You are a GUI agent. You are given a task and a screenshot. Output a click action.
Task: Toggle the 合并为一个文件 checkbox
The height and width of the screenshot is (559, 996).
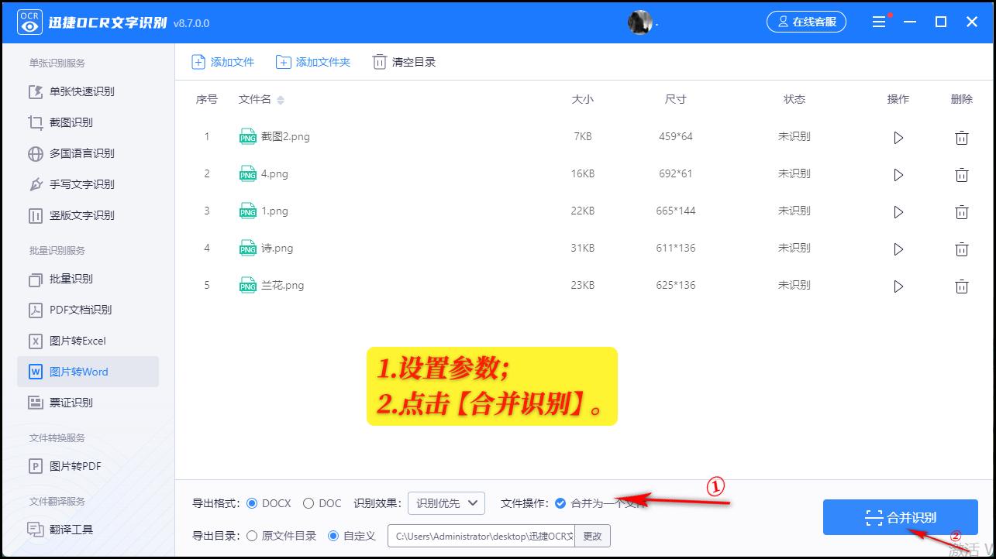click(560, 502)
